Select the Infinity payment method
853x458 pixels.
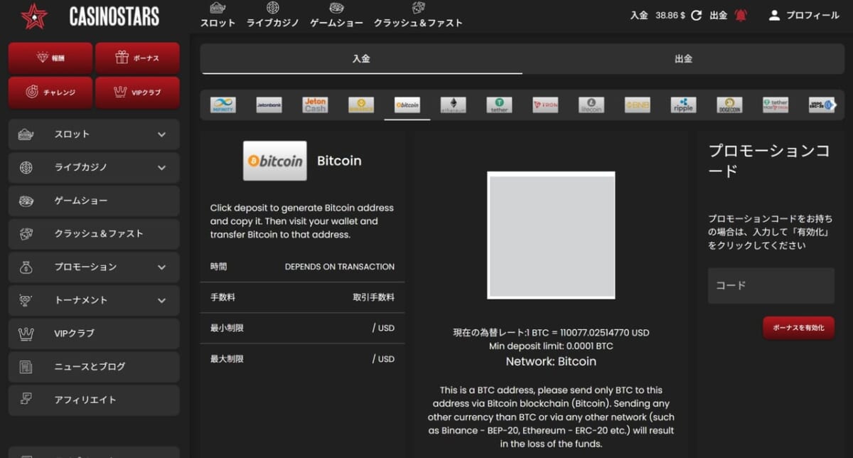pyautogui.click(x=223, y=105)
